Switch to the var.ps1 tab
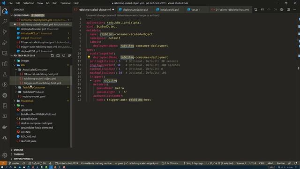Viewport: 300px width, 169px height. tap(195, 9)
